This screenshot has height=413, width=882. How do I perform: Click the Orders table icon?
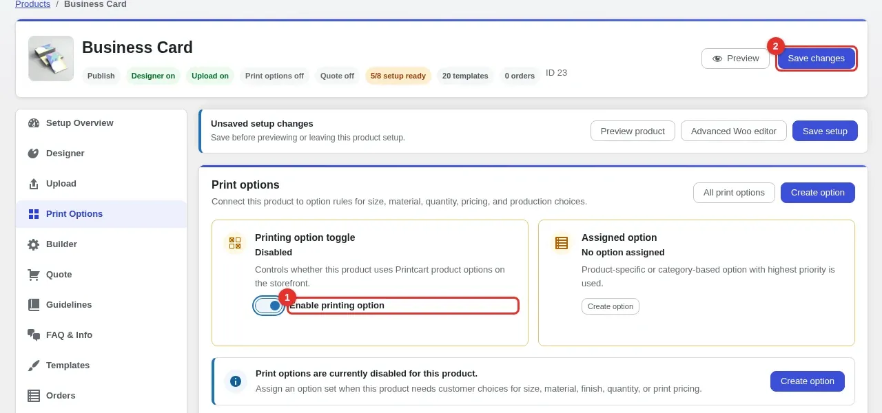[34, 396]
